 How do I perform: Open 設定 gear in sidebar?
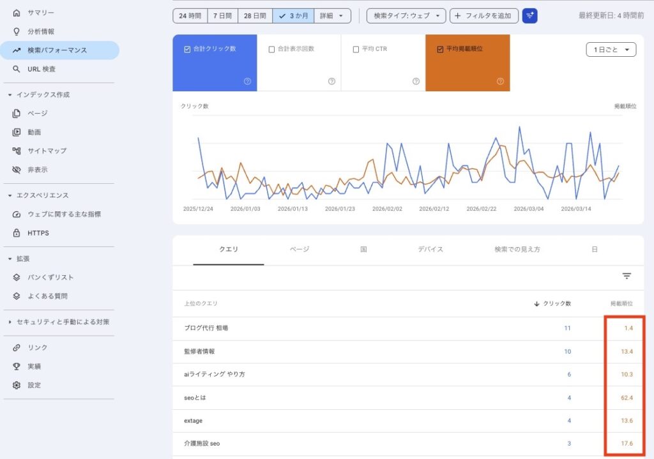(34, 385)
